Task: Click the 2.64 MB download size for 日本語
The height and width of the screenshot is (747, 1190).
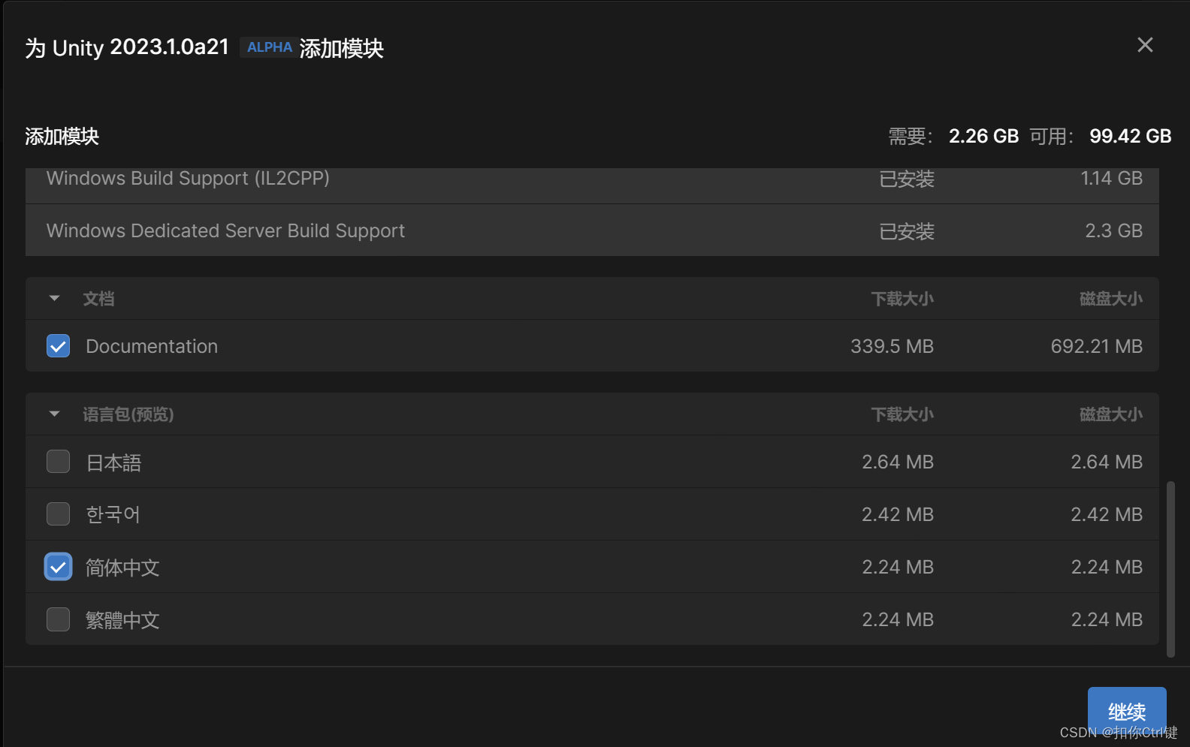Action: (x=898, y=462)
